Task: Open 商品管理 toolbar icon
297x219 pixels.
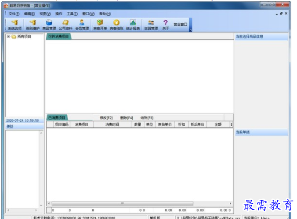Action: point(49,25)
